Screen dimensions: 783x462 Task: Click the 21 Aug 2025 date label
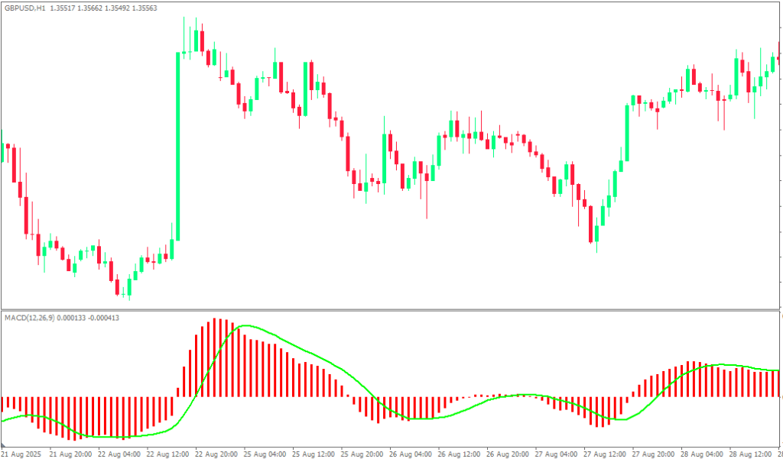pyautogui.click(x=22, y=453)
